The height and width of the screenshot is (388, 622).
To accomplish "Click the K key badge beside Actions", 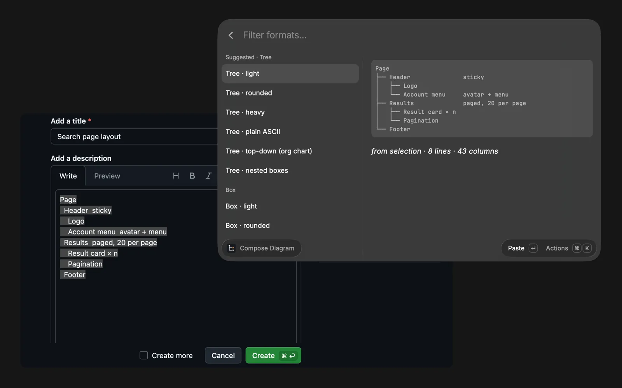I will (x=587, y=248).
